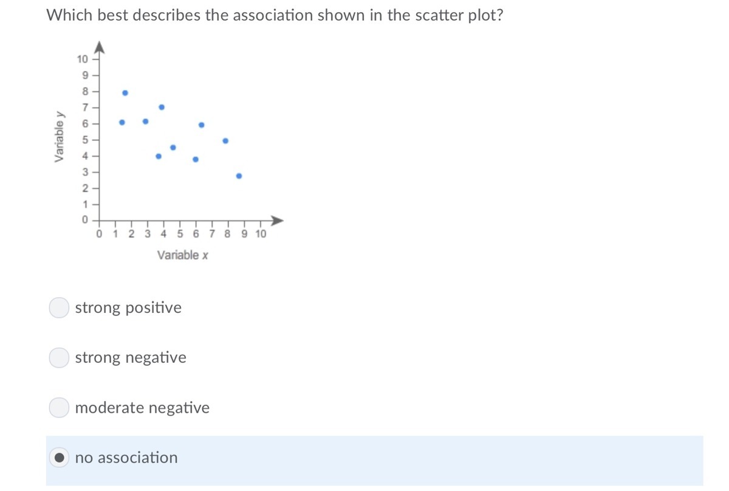This screenshot has width=729, height=491.
Task: Click the 'strong positive' answer label
Action: [x=128, y=307]
